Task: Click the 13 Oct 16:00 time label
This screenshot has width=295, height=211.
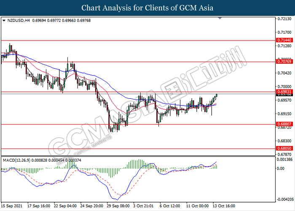Action: tap(224, 206)
